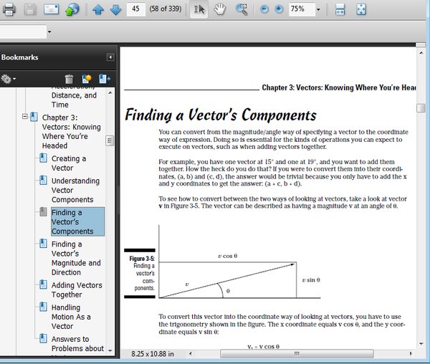Activate the Select text tool
The width and height of the screenshot is (430, 364).
click(199, 9)
